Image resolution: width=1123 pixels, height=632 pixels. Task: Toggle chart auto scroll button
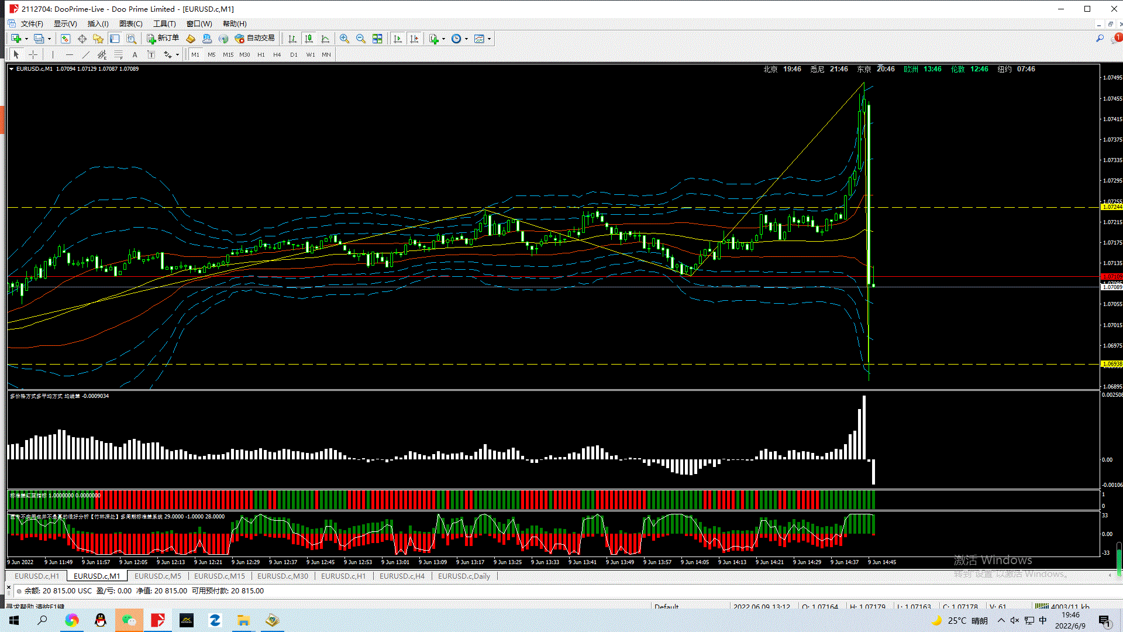pyautogui.click(x=398, y=39)
